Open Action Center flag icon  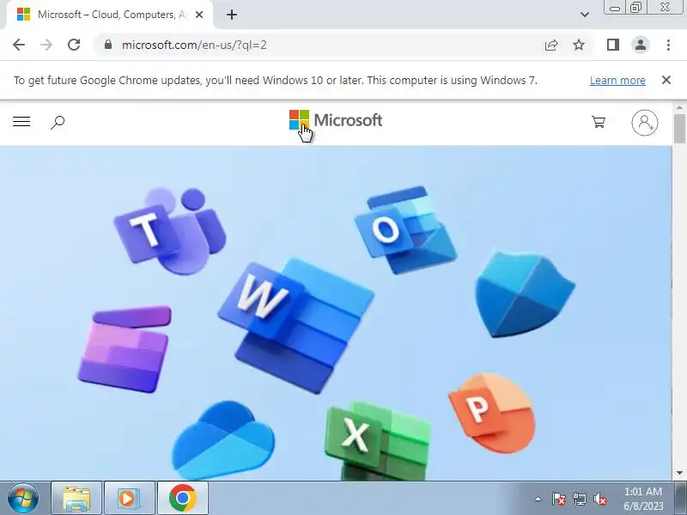(558, 499)
